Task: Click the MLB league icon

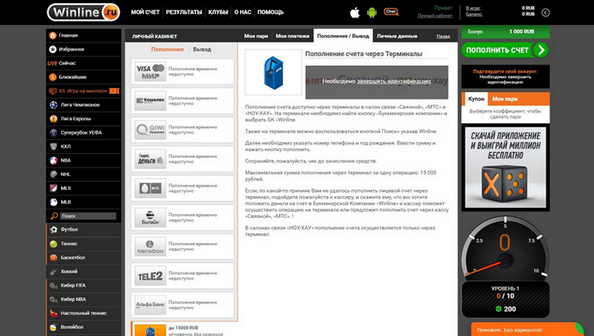Action: pyautogui.click(x=54, y=202)
